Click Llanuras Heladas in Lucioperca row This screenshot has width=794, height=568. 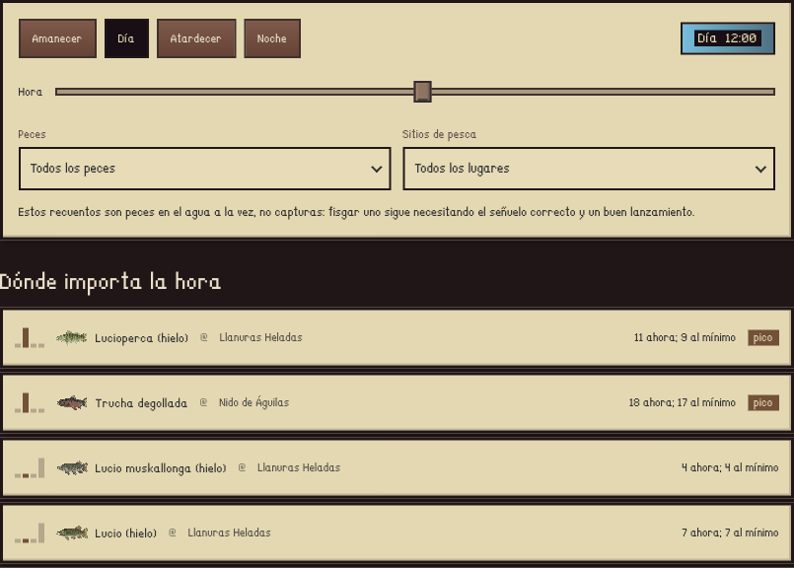260,337
